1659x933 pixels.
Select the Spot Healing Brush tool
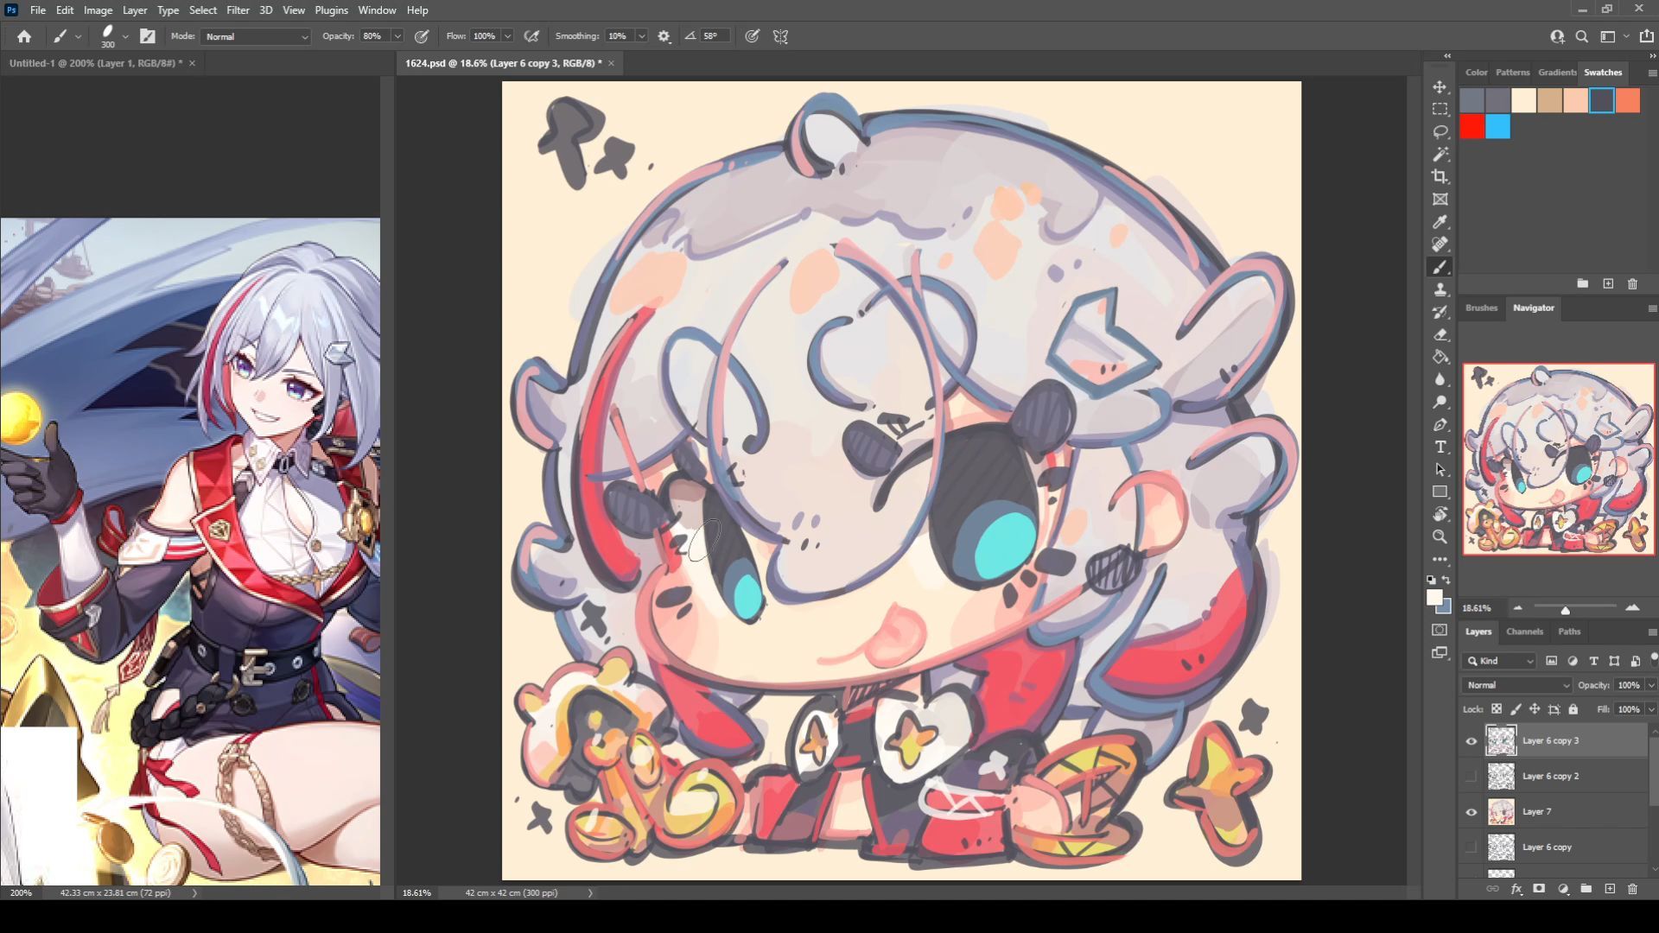click(x=1440, y=244)
